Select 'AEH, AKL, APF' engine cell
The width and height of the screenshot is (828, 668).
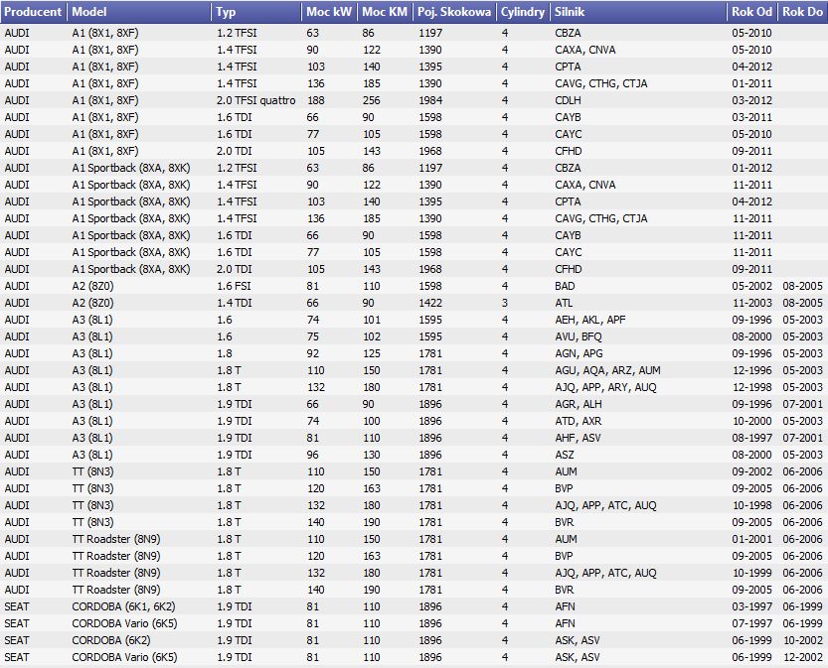point(589,320)
